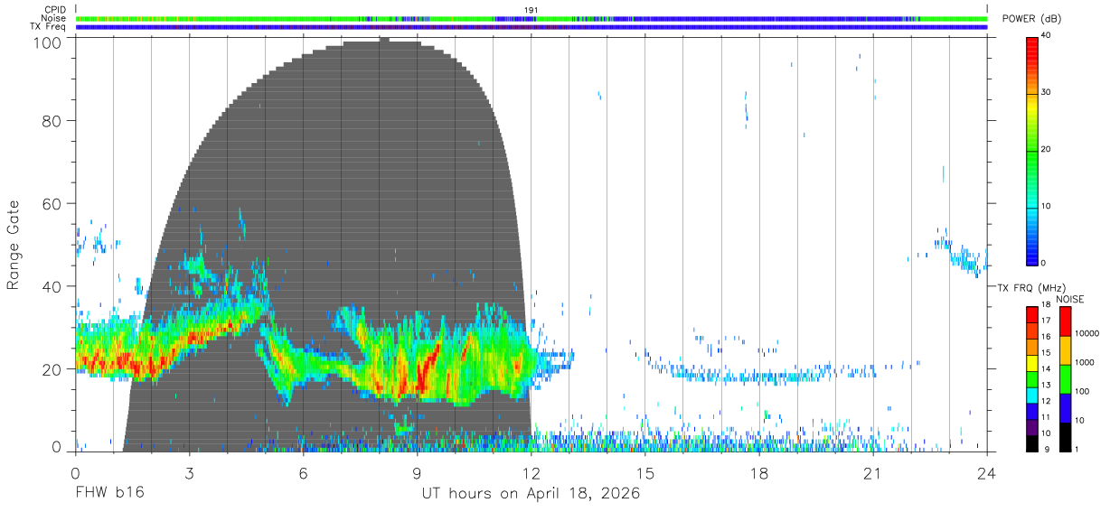Click the 9 UT hour tick label
1110x512 pixels.
(417, 472)
